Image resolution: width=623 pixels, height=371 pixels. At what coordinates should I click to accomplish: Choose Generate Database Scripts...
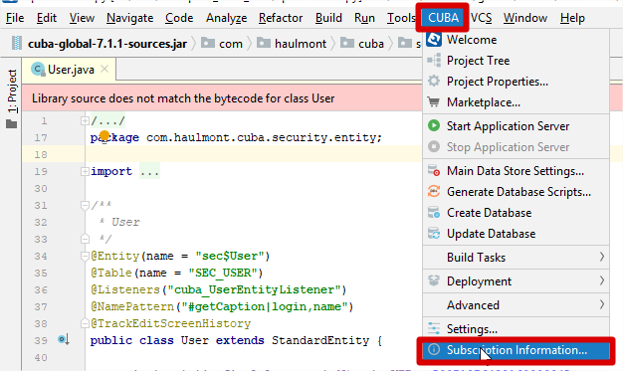coord(516,192)
